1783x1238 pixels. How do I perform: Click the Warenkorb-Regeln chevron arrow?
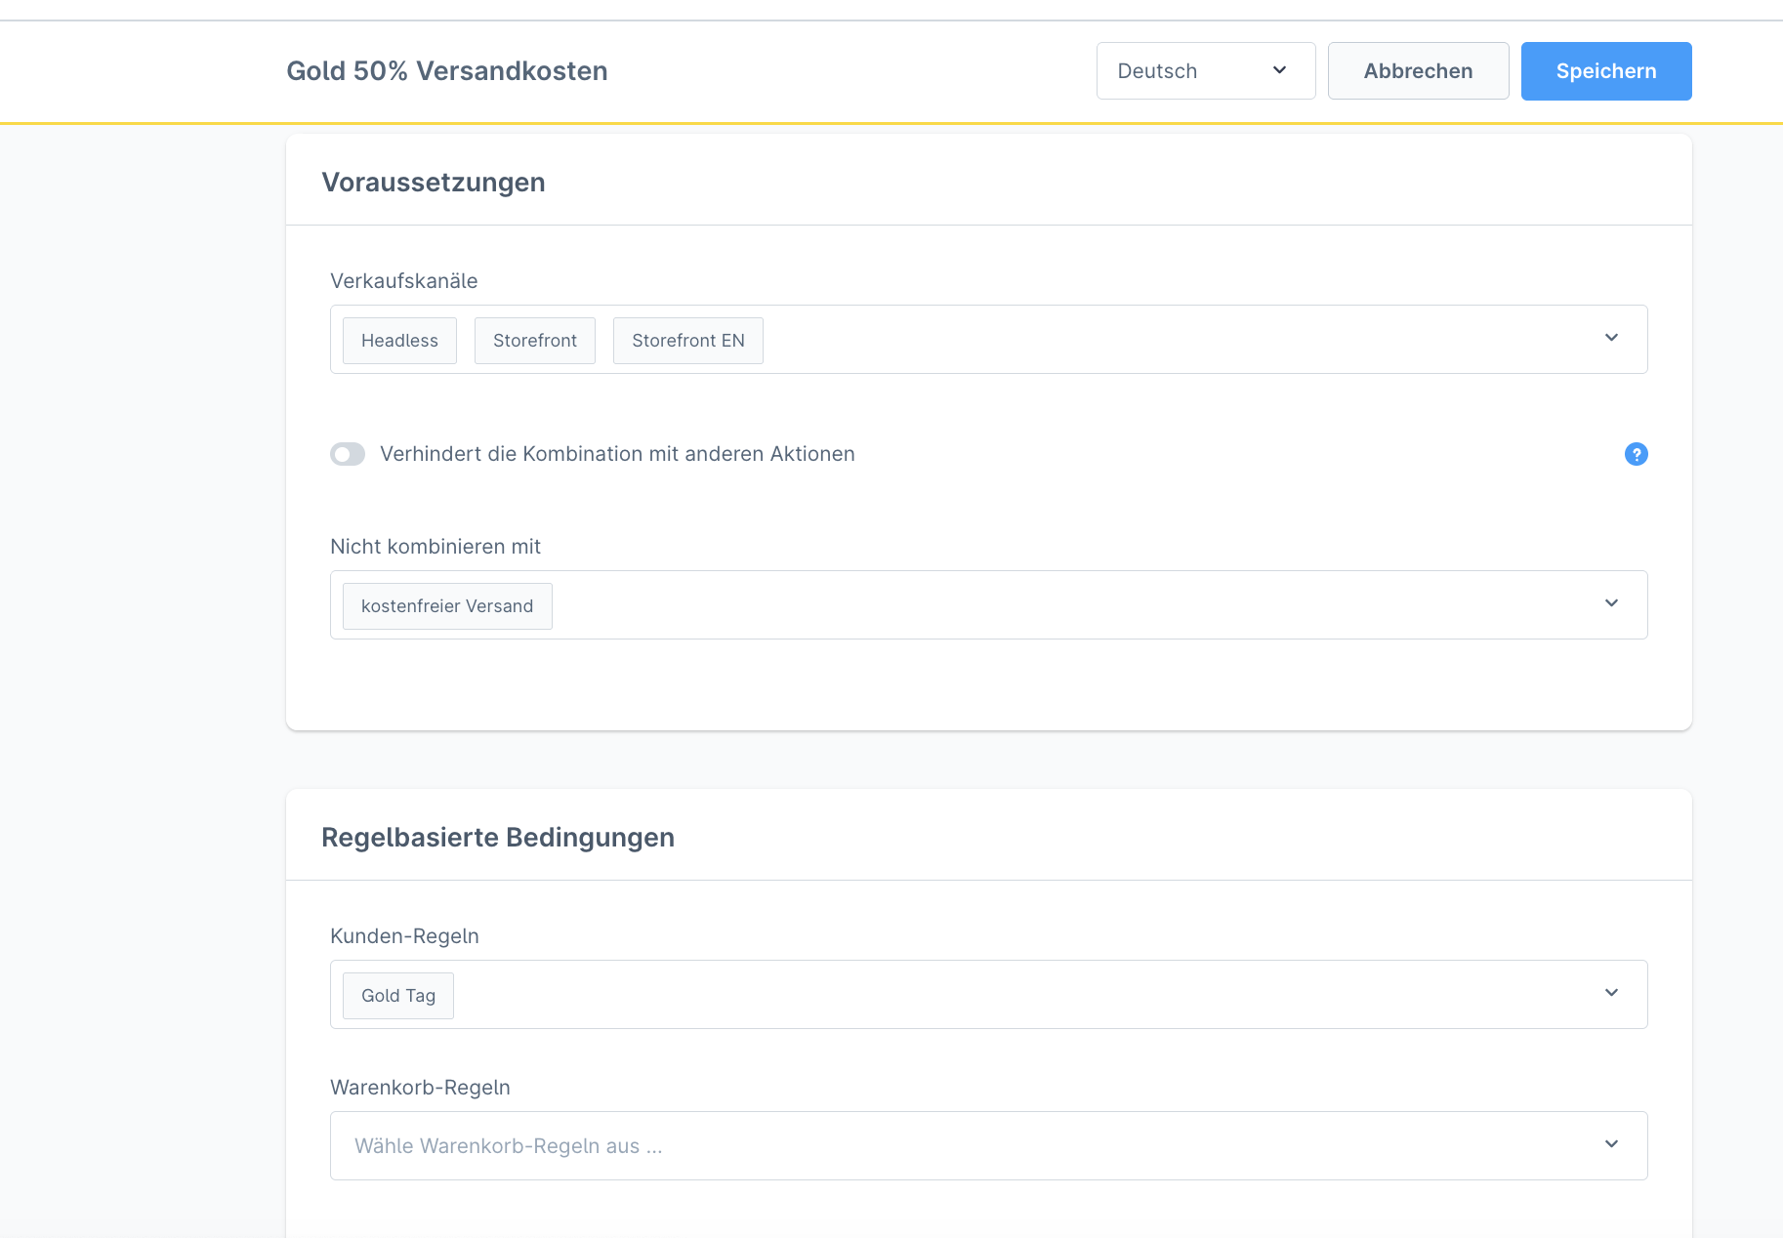coord(1611,1144)
